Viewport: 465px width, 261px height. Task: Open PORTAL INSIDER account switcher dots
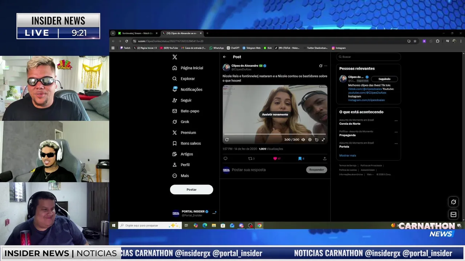(214, 213)
